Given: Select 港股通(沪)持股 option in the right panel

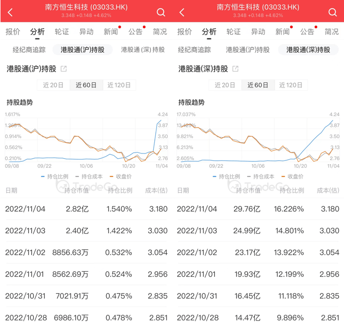Looking at the screenshot, I should [248, 50].
